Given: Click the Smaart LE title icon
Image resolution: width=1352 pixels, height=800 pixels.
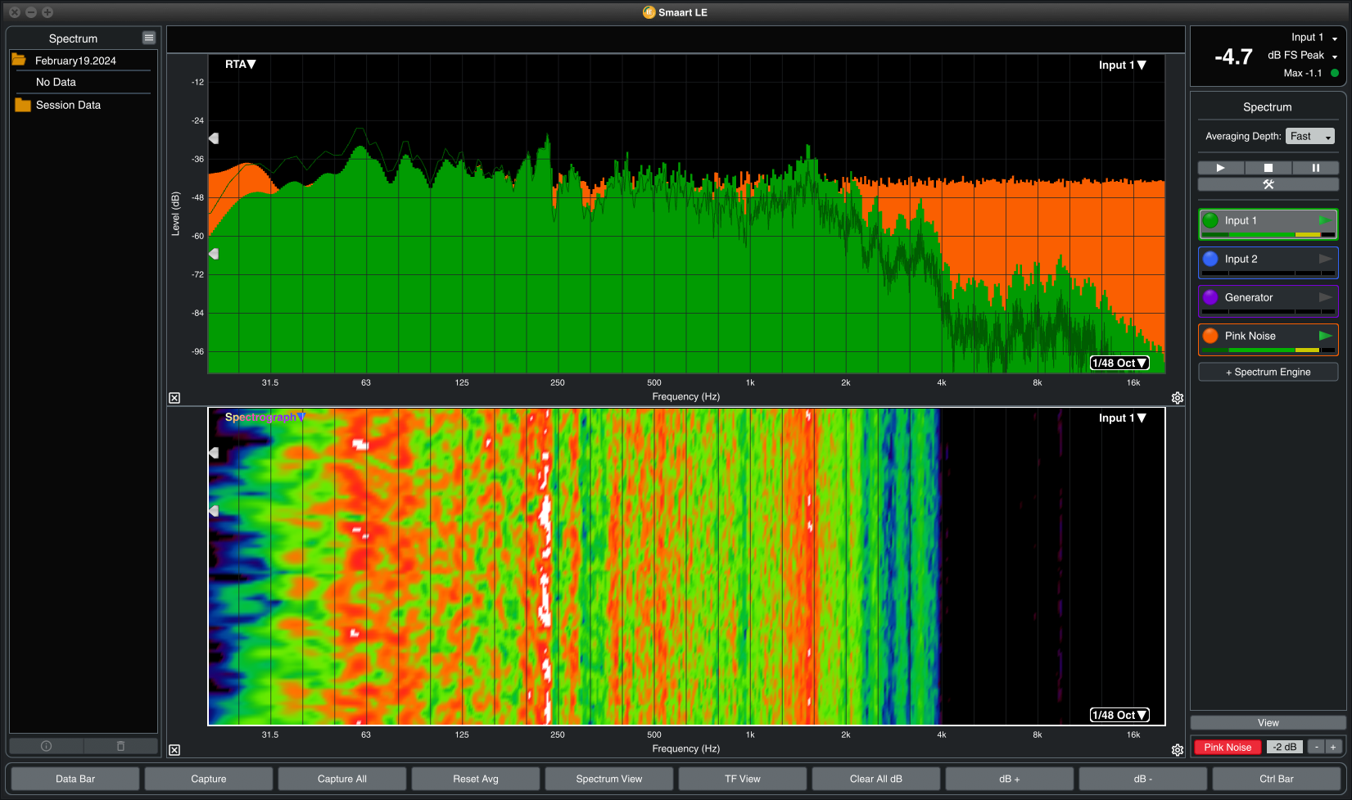Looking at the screenshot, I should (x=649, y=12).
